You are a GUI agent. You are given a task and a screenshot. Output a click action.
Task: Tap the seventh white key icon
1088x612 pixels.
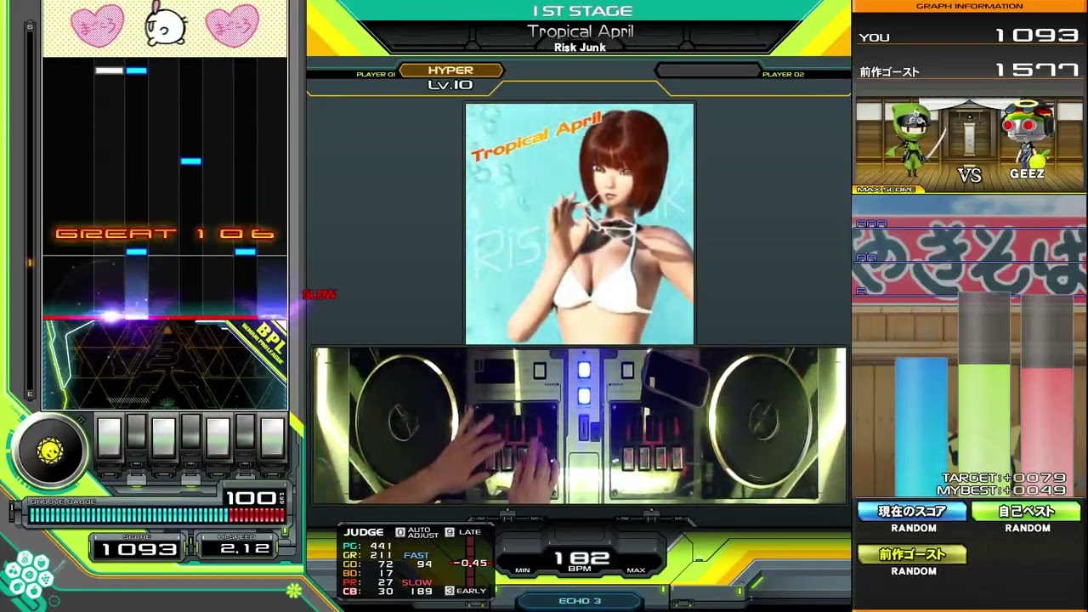(272, 438)
